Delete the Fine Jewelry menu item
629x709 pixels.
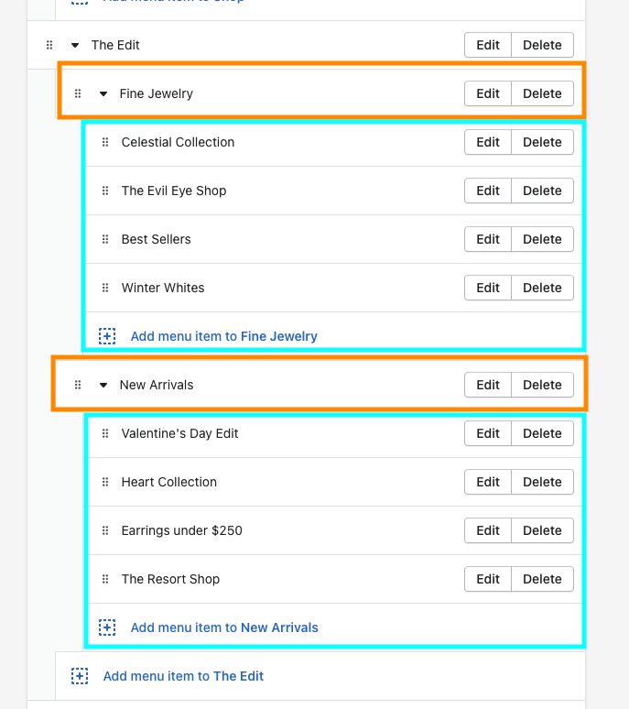tap(542, 93)
